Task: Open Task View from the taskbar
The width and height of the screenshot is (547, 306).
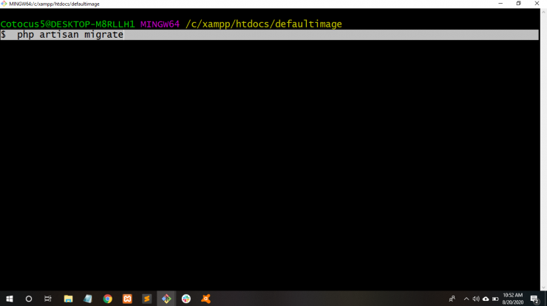Action: click(48, 299)
